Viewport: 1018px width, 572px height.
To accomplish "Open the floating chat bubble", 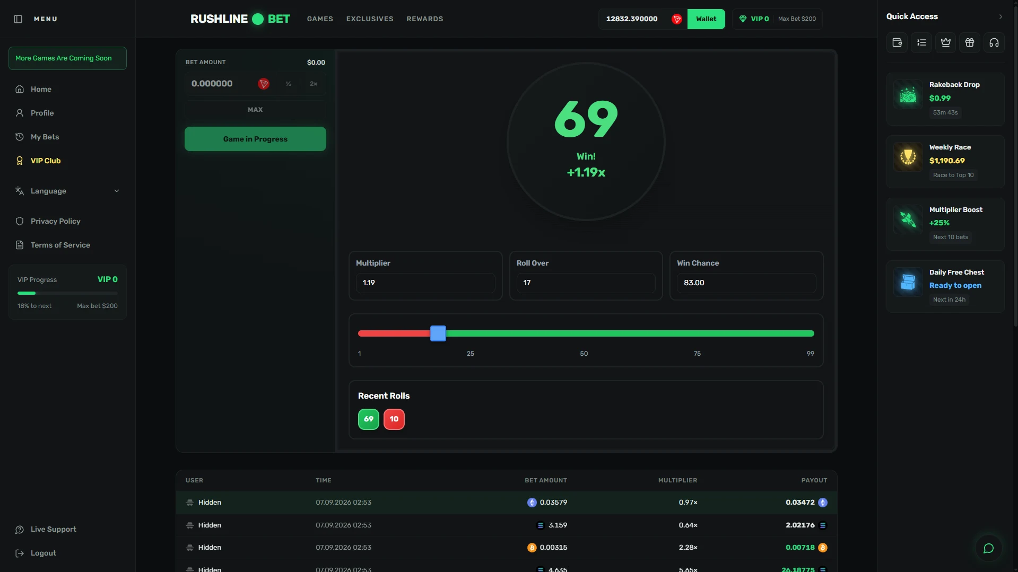I will click(988, 548).
